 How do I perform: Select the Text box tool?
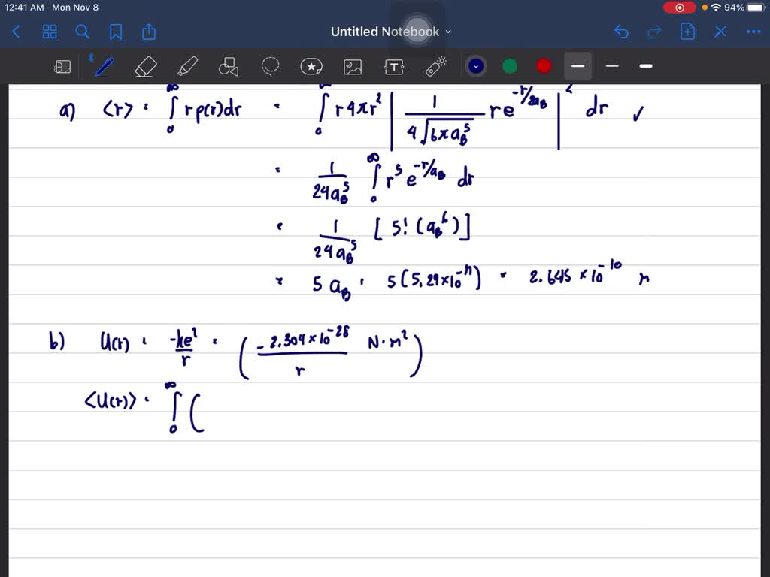[394, 66]
